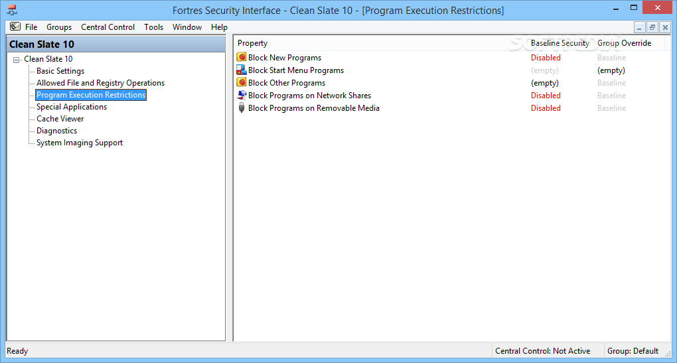
Task: Click the Clean Slate 10 panel header
Action: pyautogui.click(x=116, y=44)
